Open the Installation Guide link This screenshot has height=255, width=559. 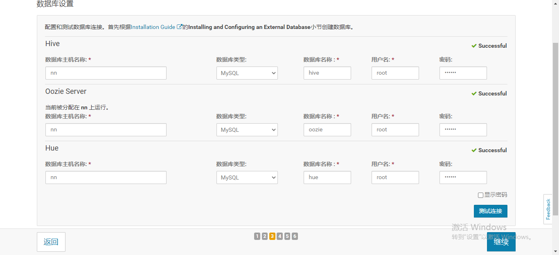[x=153, y=27]
